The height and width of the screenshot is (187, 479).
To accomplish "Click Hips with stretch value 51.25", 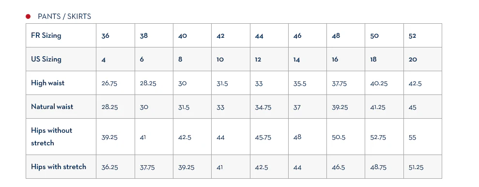I will coord(416,168).
